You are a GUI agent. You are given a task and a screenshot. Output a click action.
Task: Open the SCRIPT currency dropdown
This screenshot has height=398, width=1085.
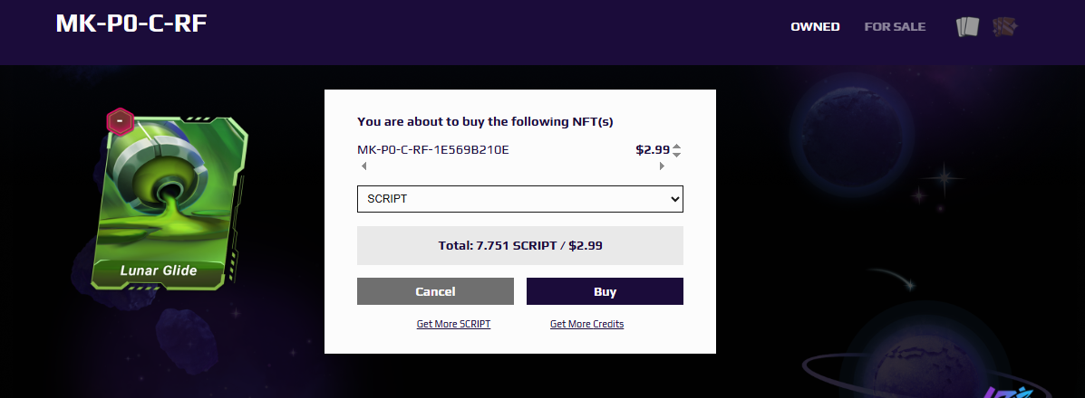click(x=519, y=199)
